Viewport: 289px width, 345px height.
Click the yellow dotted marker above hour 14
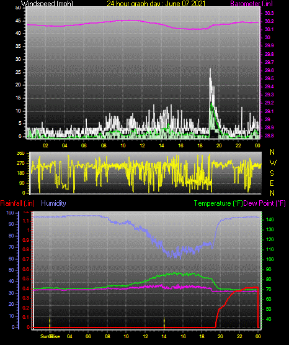pos(164,323)
